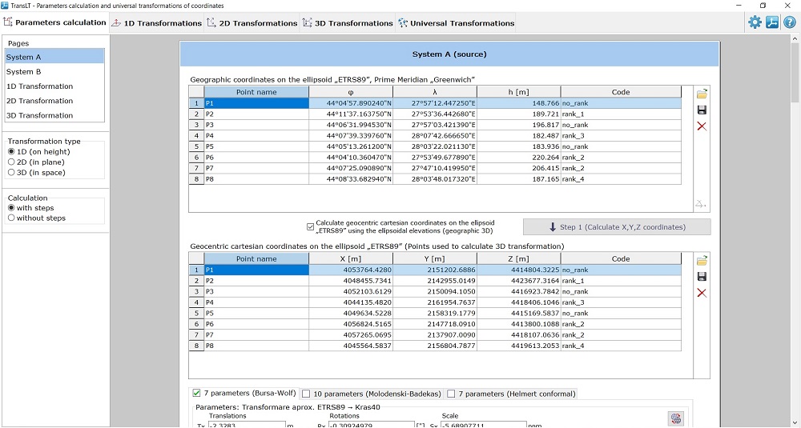
Task: Click the λ column header
Action: (435, 92)
